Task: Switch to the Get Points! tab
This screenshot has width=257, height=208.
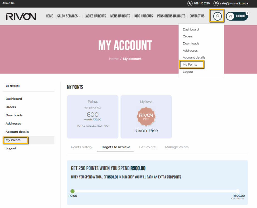Action: point(148,147)
